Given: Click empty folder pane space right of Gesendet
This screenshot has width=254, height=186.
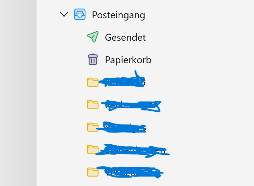Looking at the screenshot, I should (199, 37).
